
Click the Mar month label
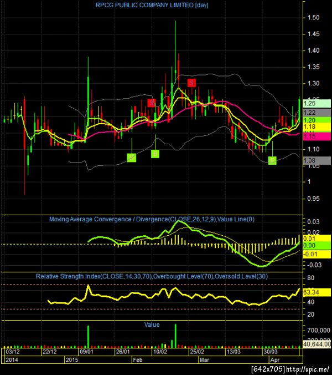pyautogui.click(x=204, y=359)
